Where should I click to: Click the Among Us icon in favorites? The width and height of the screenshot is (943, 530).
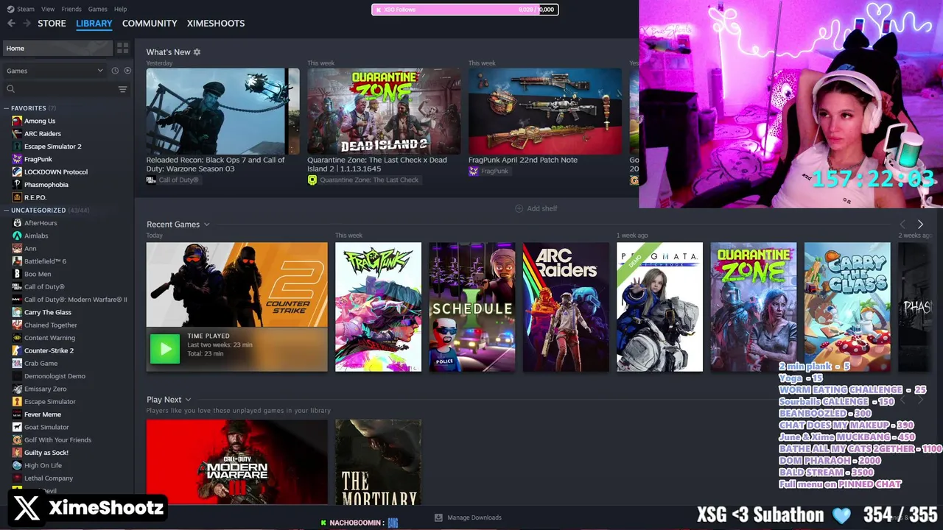(x=17, y=121)
